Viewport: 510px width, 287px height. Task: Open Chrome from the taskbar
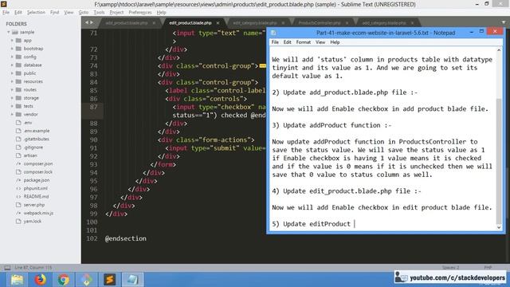[64, 280]
